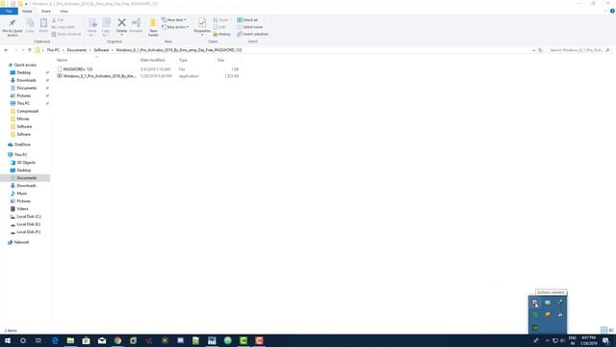Click Select all in ribbon
The height and width of the screenshot is (347, 616).
tap(247, 19)
